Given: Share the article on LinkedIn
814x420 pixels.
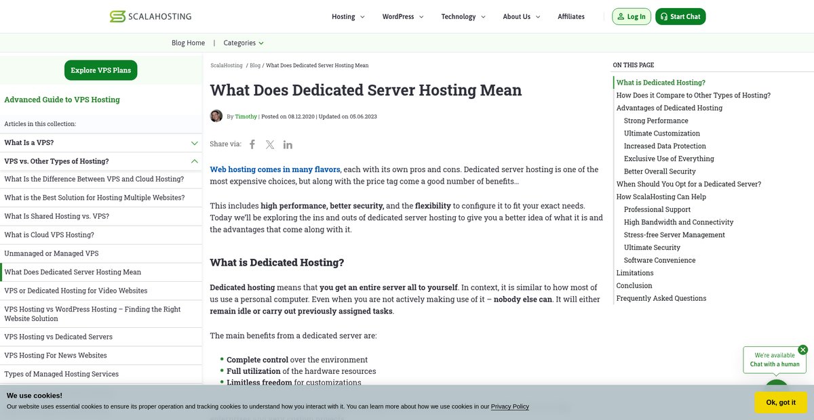Looking at the screenshot, I should [x=288, y=144].
